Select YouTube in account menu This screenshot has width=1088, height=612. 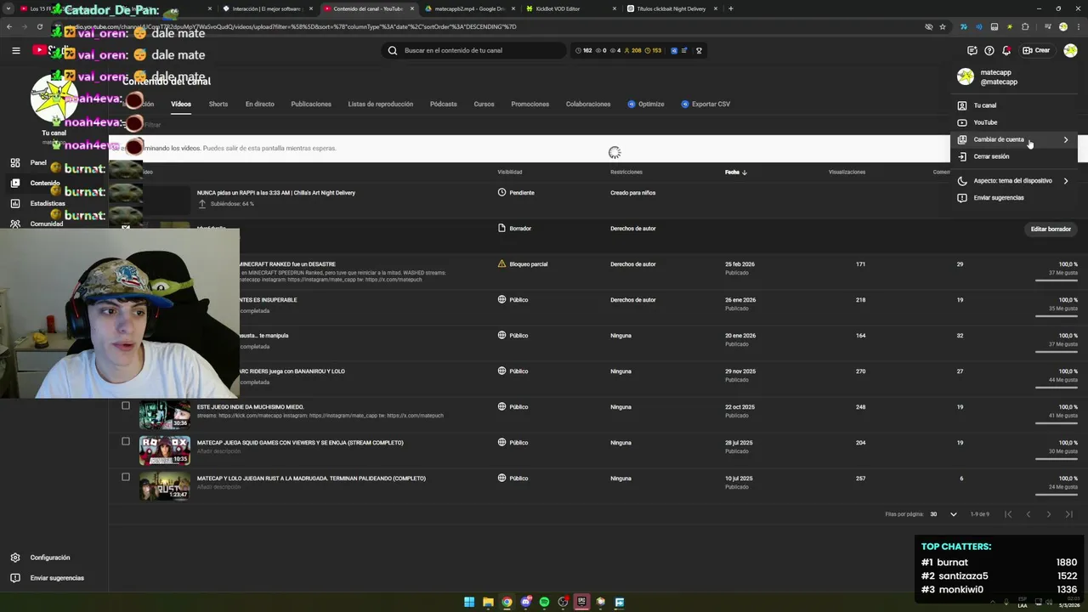tap(1013, 122)
